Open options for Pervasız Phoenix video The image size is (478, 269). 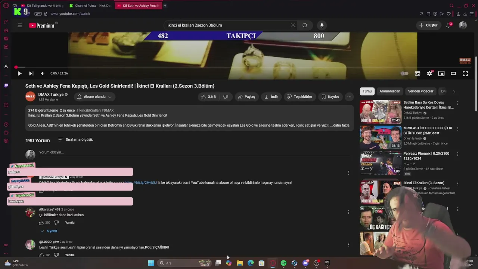pyautogui.click(x=458, y=154)
